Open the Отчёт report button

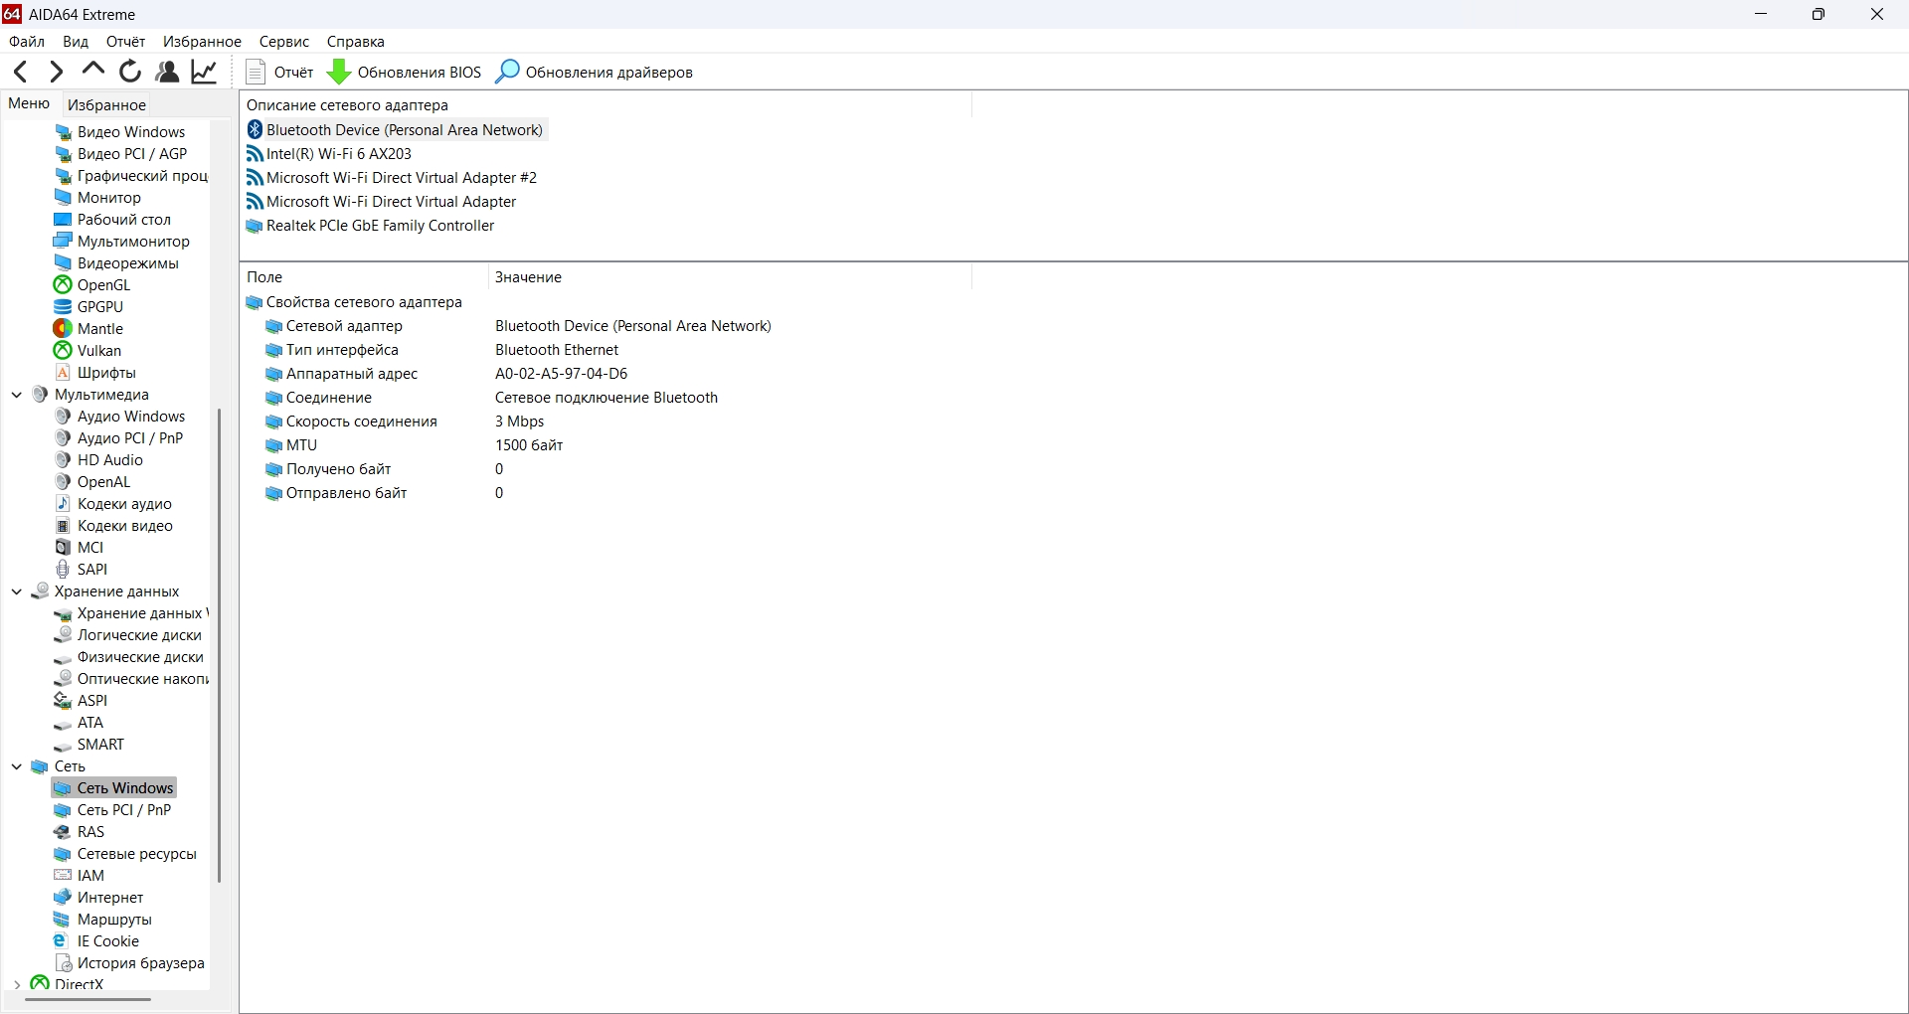click(280, 72)
